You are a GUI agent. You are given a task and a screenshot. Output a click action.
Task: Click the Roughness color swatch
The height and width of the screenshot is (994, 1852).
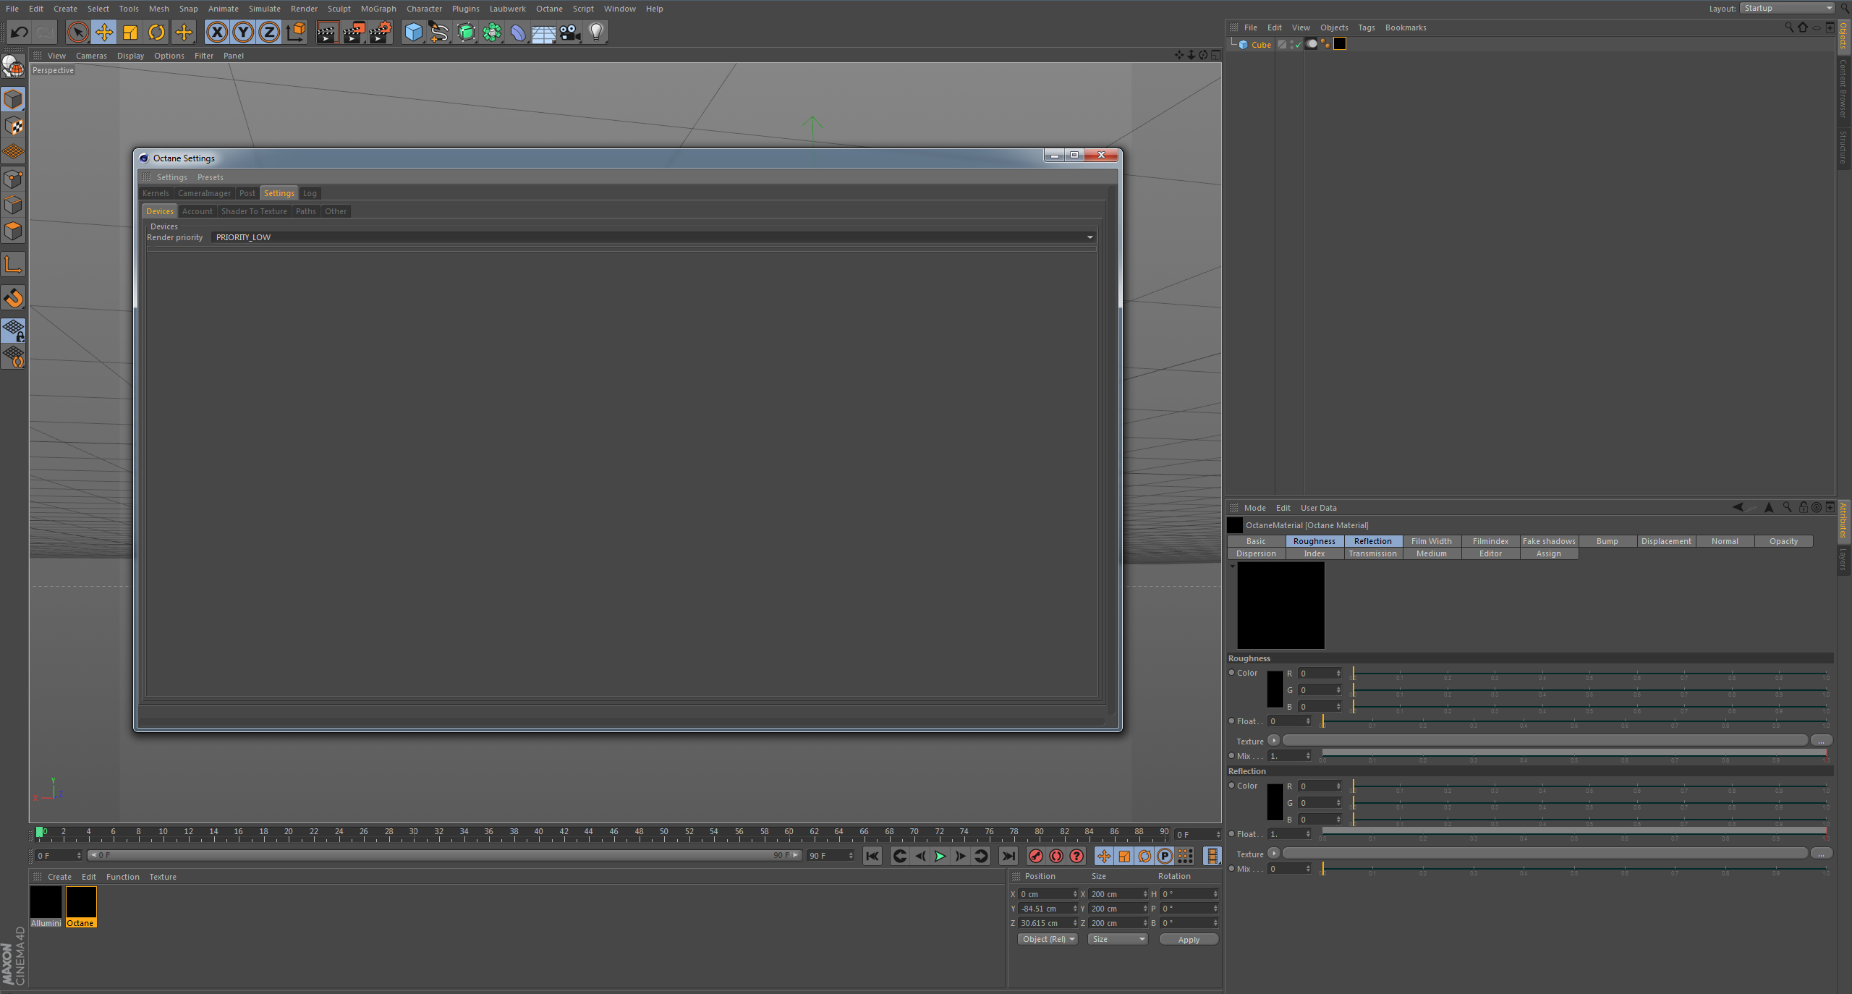[x=1275, y=689]
